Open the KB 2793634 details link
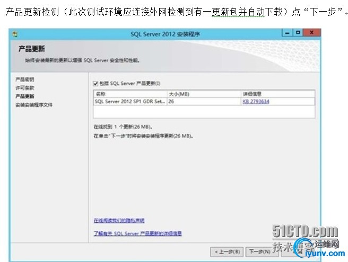The height and width of the screenshot is (262, 348). pos(256,102)
